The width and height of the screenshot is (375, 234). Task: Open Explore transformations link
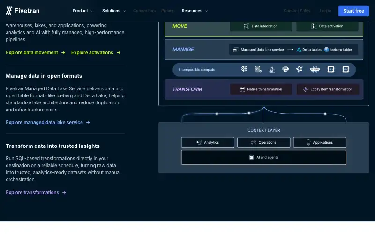(x=32, y=192)
